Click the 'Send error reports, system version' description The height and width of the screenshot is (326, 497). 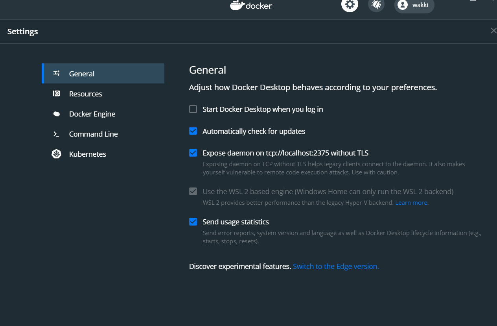tap(342, 237)
